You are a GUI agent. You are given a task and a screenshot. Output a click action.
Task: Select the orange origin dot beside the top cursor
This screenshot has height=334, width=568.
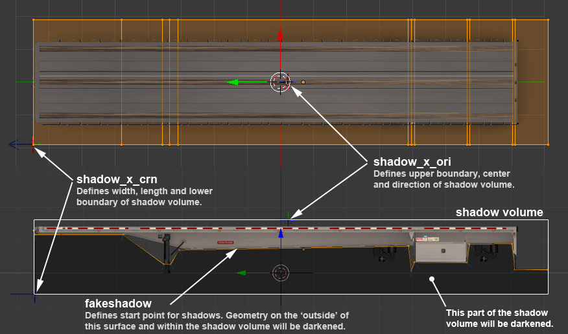[303, 82]
